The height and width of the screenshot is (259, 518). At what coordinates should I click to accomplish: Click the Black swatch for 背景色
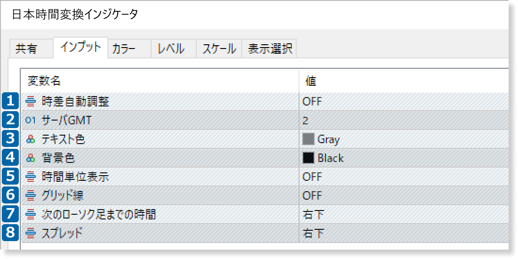tap(308, 158)
